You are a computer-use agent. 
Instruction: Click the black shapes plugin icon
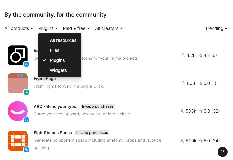pyautogui.click(x=18, y=55)
